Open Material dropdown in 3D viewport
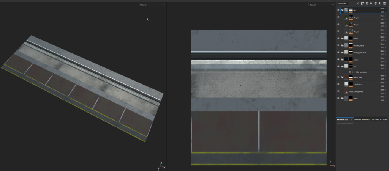389x171 pixels. pyautogui.click(x=152, y=5)
